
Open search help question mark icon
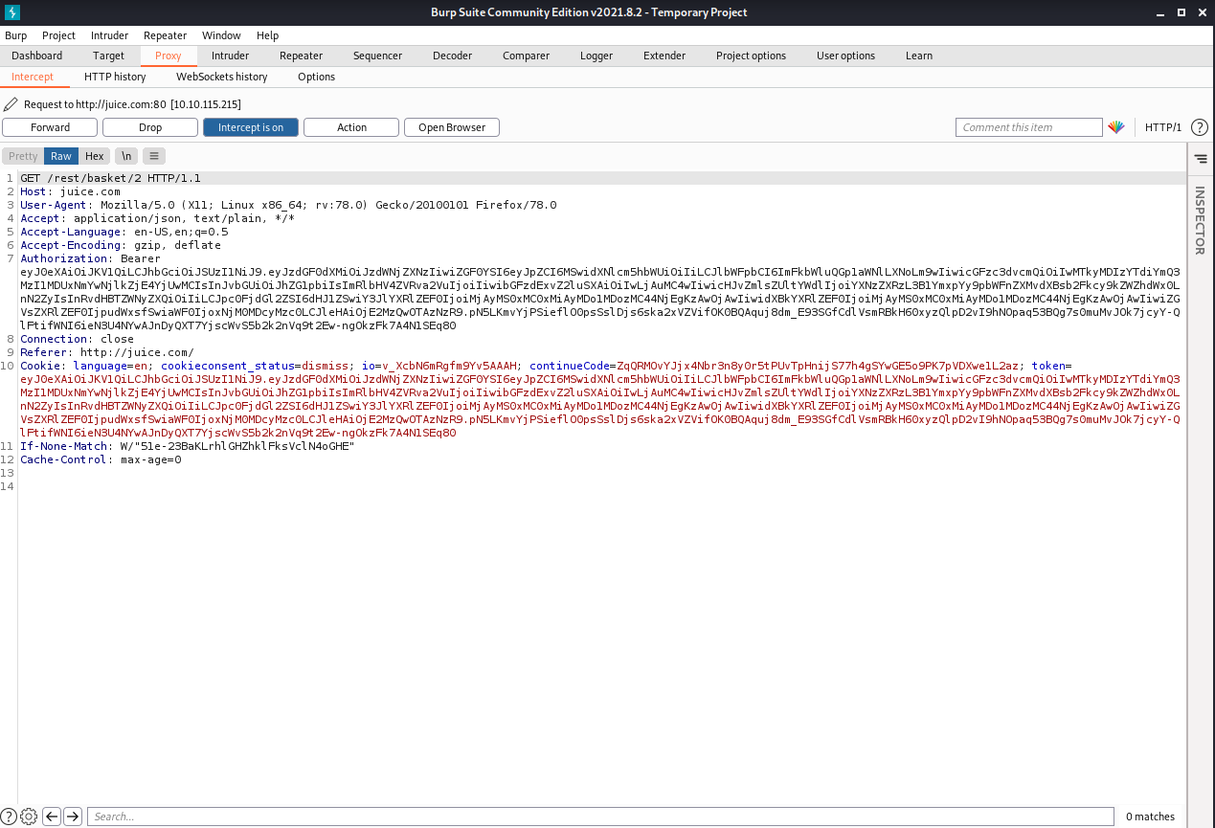9,817
